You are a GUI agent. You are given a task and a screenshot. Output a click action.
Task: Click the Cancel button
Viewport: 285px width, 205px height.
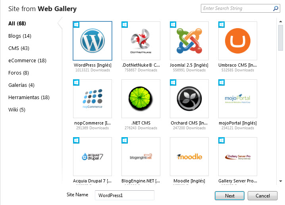[x=263, y=196]
